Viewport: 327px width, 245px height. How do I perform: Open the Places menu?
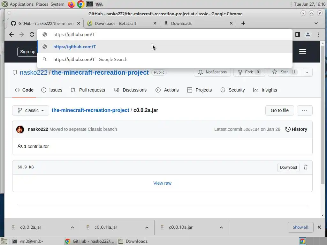(x=42, y=4)
